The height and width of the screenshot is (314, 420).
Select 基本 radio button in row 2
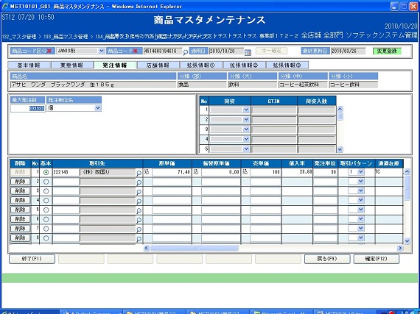46,182
